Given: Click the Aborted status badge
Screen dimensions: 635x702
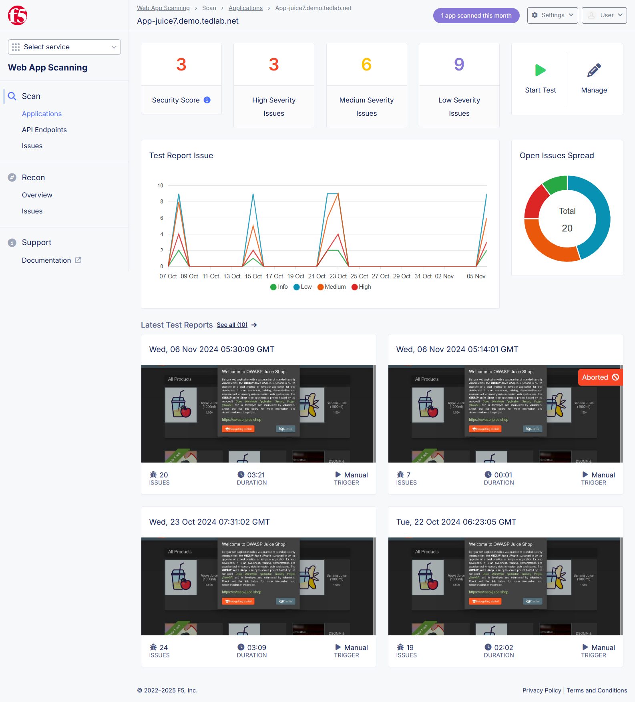Looking at the screenshot, I should pos(600,377).
